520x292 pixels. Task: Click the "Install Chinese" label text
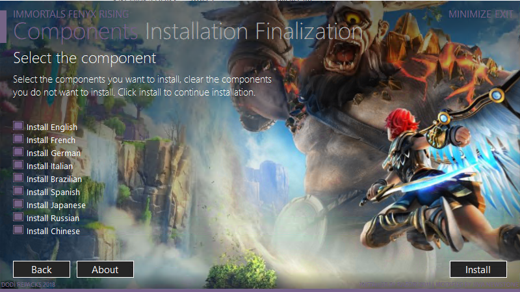(53, 232)
